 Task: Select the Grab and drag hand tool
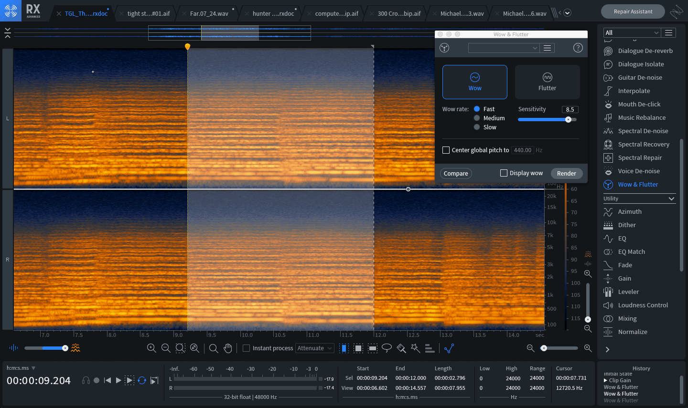pyautogui.click(x=228, y=348)
